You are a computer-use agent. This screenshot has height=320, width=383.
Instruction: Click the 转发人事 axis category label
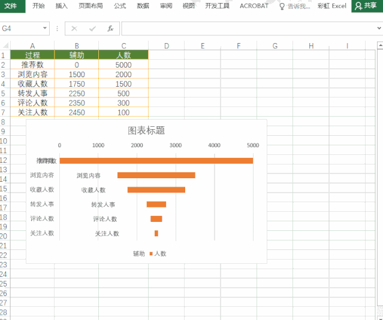point(42,204)
